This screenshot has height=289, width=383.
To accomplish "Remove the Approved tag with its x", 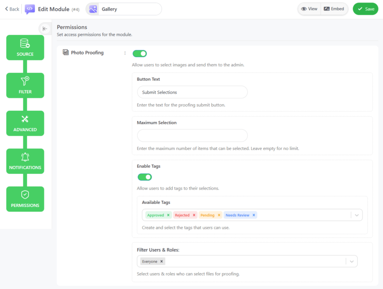I will click(168, 215).
